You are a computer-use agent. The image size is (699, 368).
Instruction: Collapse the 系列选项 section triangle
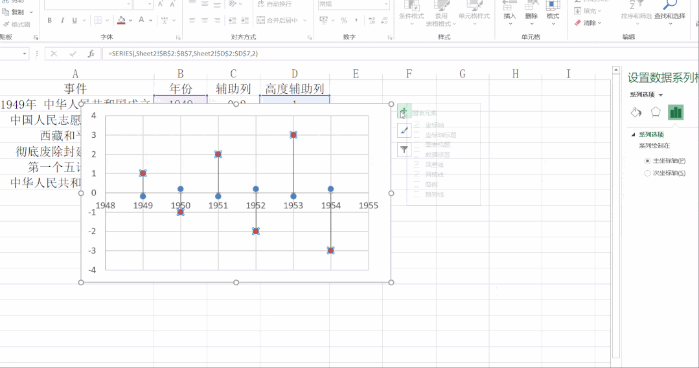(633, 135)
